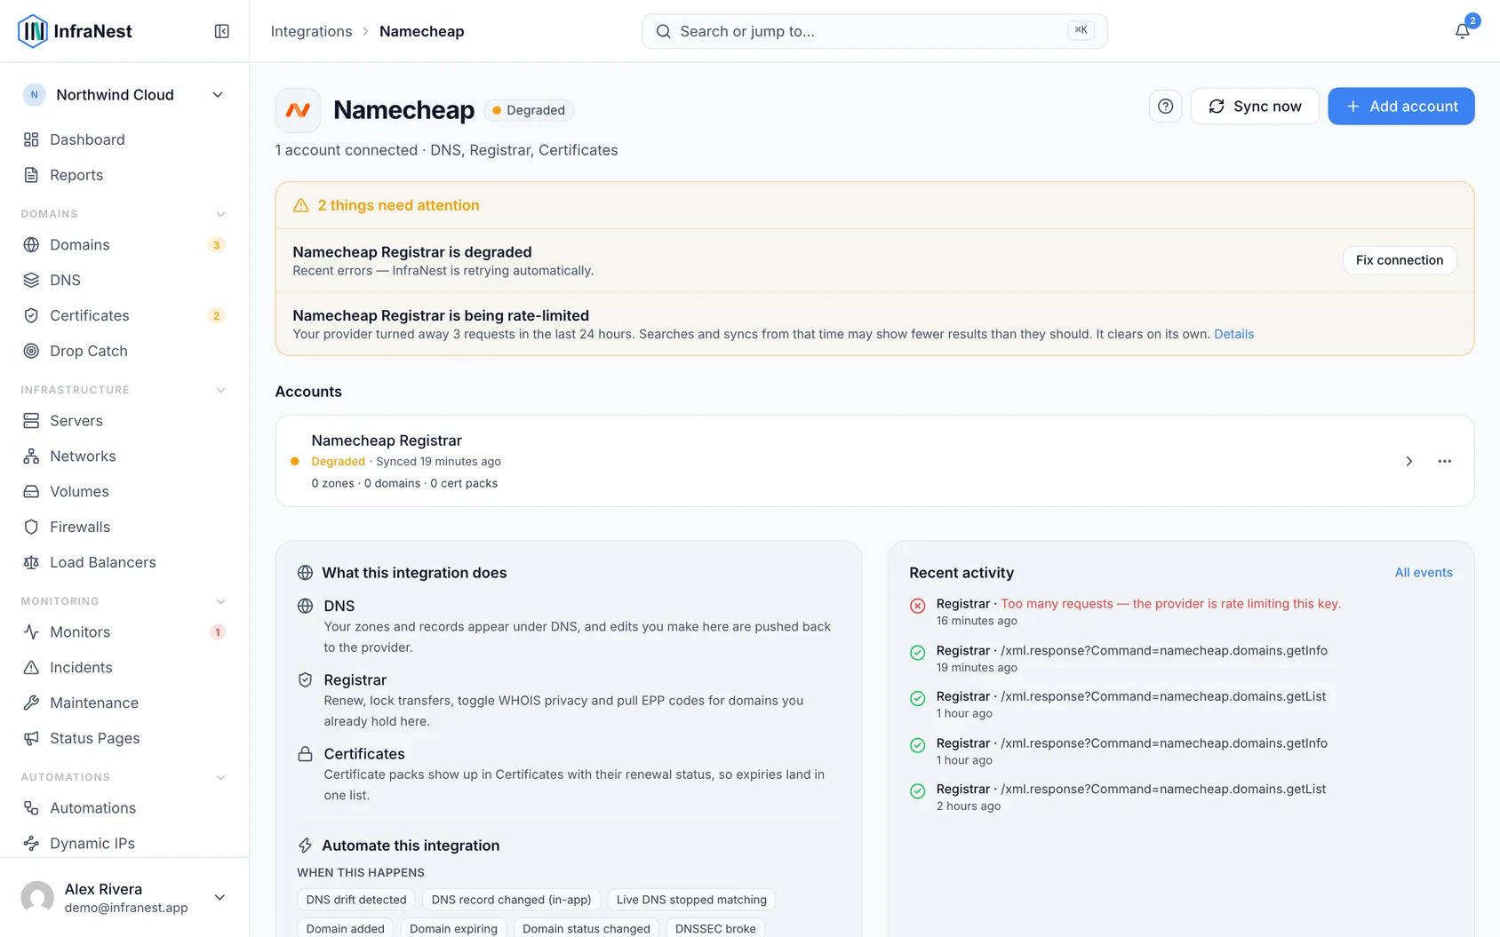This screenshot has height=937, width=1500.
Task: Select the DNS record changed (in-app) trigger
Action: [x=511, y=900]
